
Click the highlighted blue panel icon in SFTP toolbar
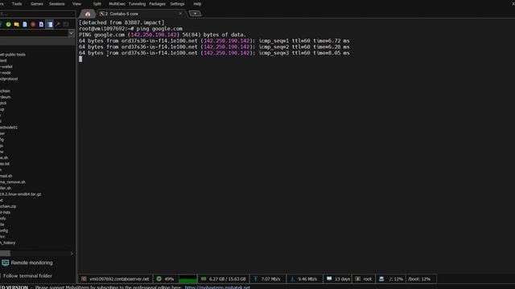click(x=50, y=24)
